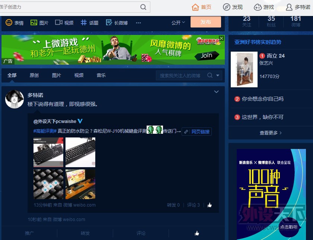
Task: Select 全部 feed tab
Action: pos(12,75)
